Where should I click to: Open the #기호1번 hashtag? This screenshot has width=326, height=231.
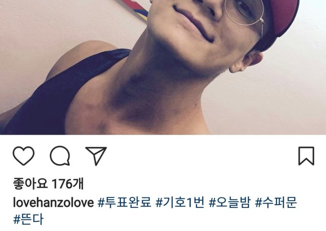tap(180, 202)
